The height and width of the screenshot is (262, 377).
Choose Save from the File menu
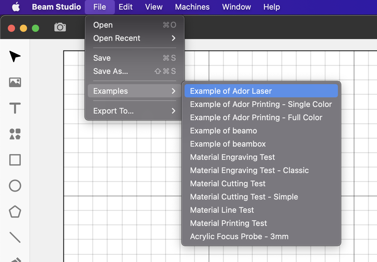click(135, 58)
